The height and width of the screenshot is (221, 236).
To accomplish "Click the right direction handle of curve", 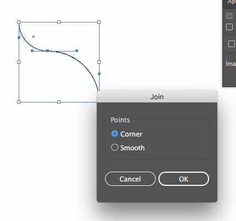I will (x=77, y=50).
